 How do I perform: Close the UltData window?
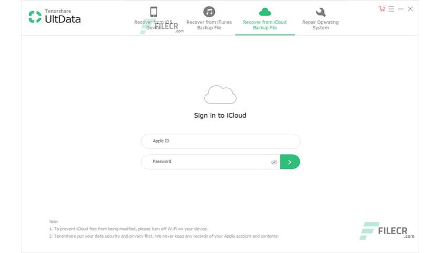click(x=410, y=9)
